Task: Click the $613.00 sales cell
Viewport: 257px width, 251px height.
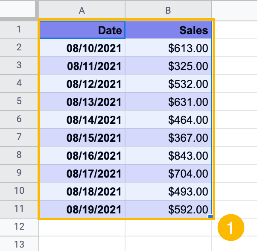Action: (168, 48)
